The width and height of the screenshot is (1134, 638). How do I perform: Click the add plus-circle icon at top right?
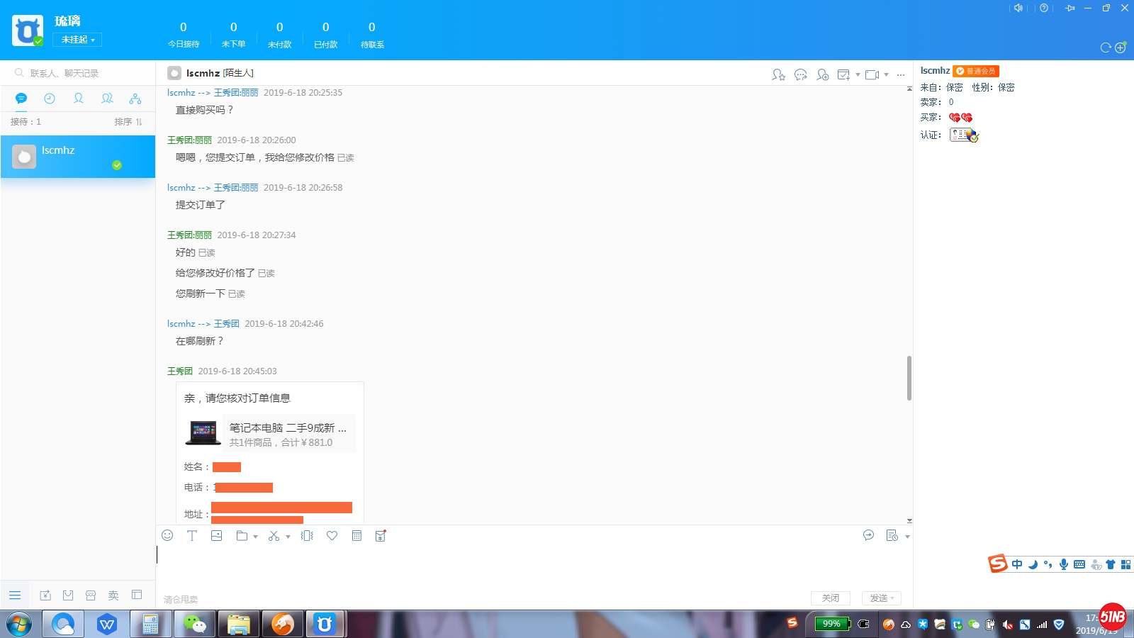[x=1121, y=47]
